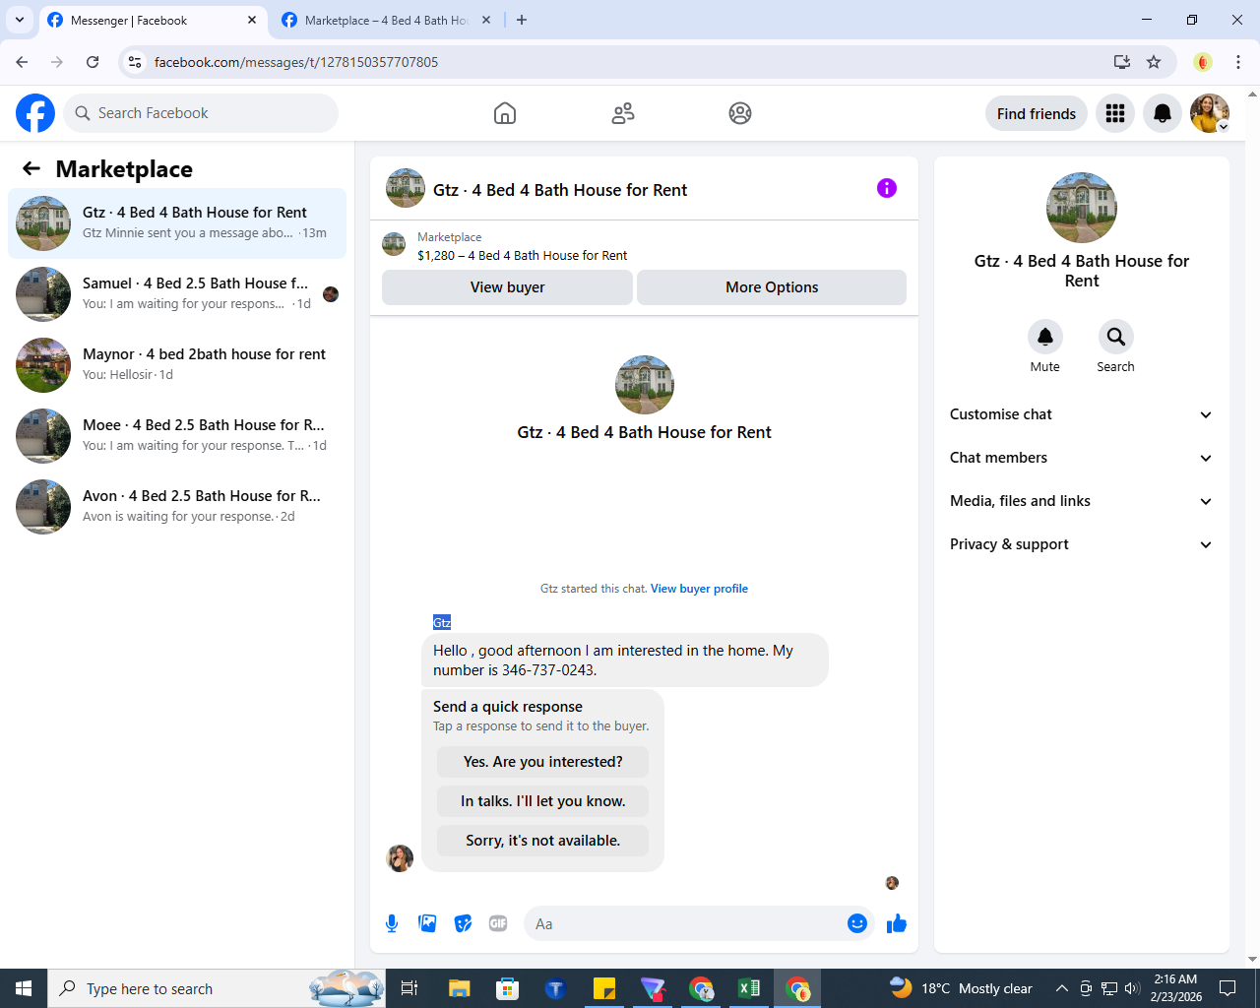Choose a sticker icon
This screenshot has width=1260, height=1008.
tap(463, 923)
